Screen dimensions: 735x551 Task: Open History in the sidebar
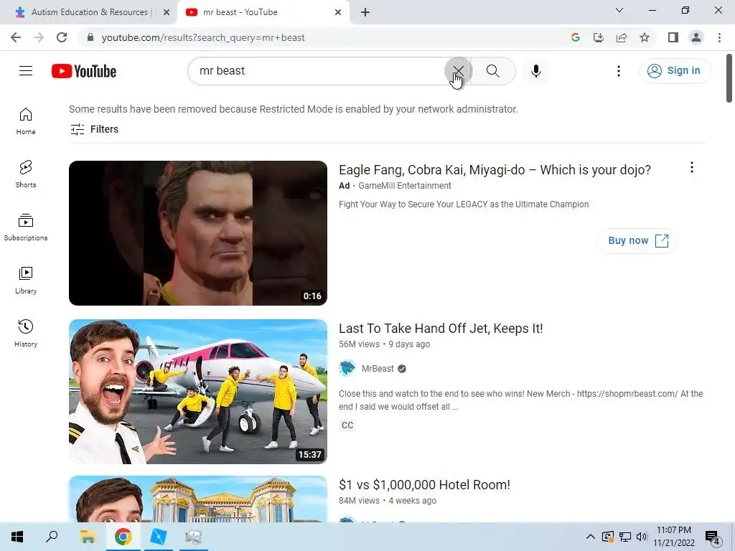(x=26, y=333)
